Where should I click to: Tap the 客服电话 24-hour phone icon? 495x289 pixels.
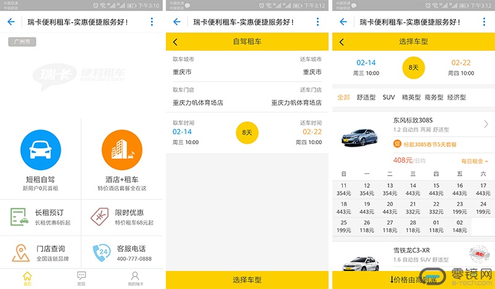[x=100, y=252]
